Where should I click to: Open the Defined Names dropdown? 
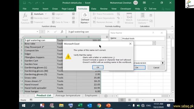[85, 18]
